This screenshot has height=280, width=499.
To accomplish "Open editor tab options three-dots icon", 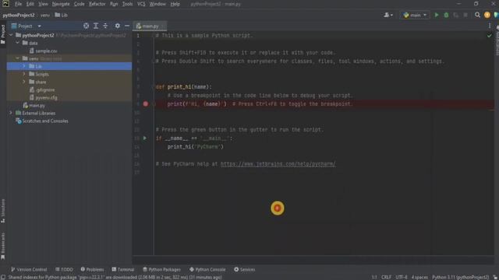I will (490, 26).
